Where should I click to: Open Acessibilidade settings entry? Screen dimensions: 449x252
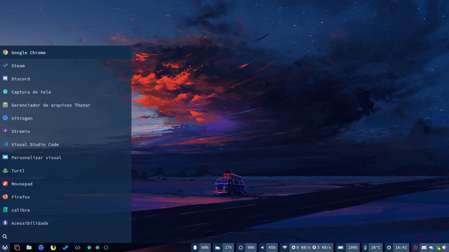pyautogui.click(x=30, y=223)
